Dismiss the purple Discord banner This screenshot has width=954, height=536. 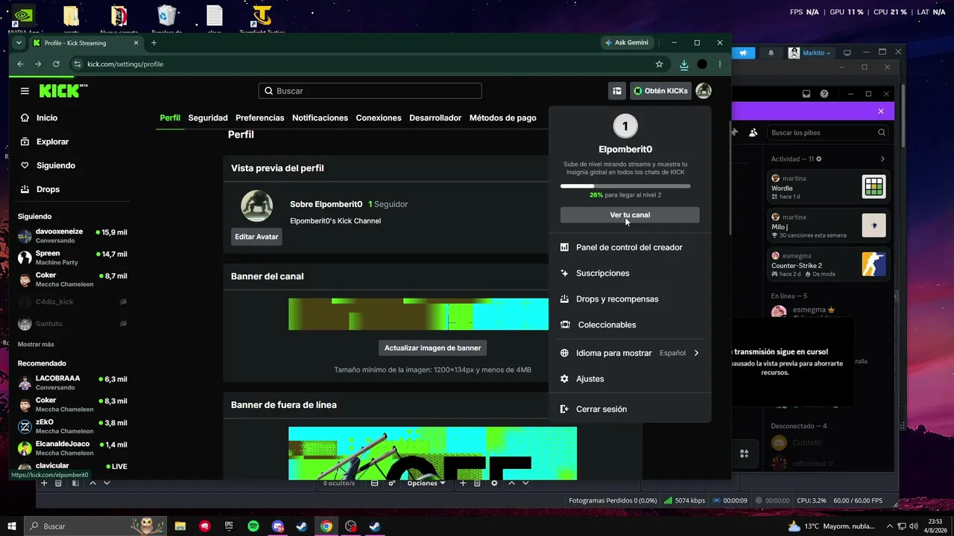click(880, 111)
